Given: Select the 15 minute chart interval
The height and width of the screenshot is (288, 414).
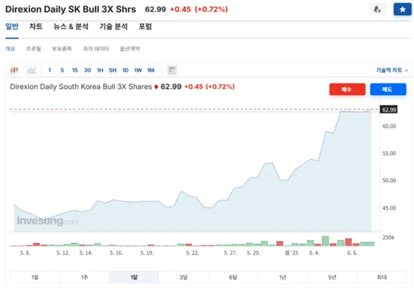Looking at the screenshot, I should pos(74,70).
